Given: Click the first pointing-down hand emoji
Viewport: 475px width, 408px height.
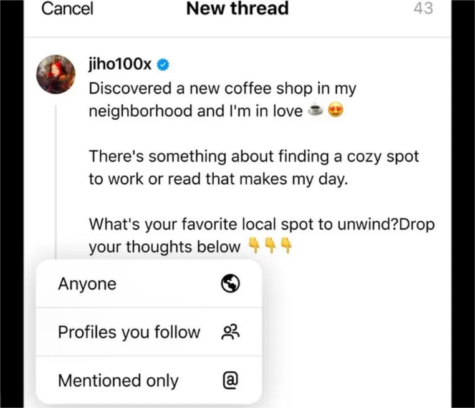Looking at the screenshot, I should pyautogui.click(x=254, y=245).
